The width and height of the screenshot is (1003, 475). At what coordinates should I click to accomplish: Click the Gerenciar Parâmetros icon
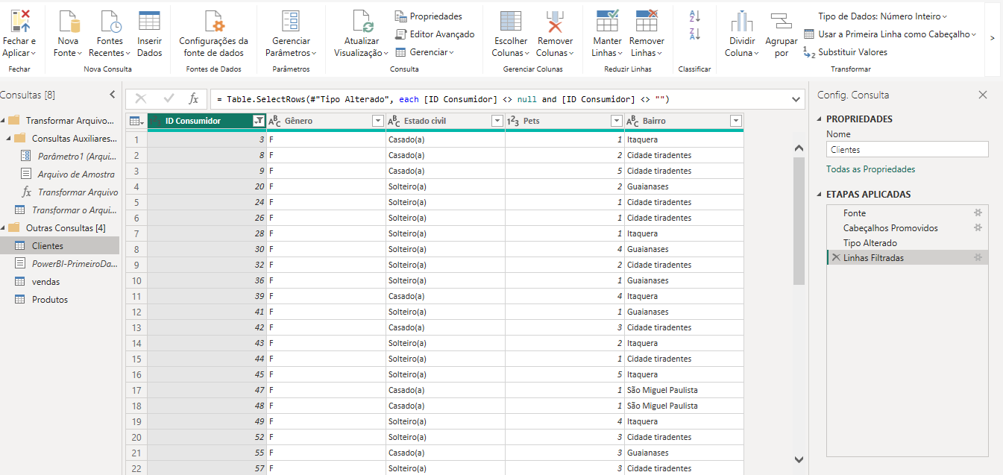[291, 21]
